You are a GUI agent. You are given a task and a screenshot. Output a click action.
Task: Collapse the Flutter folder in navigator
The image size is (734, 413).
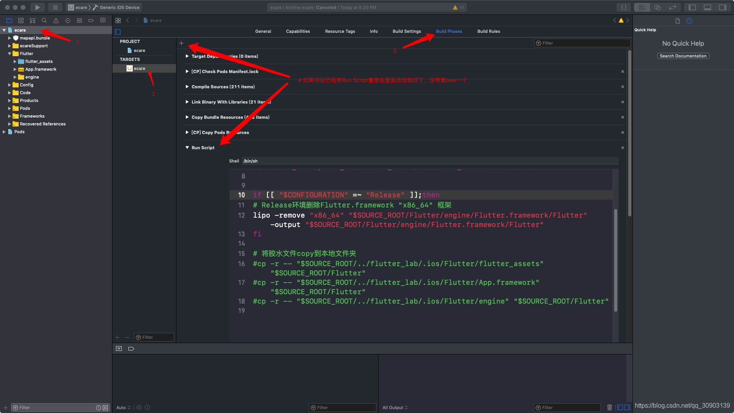9,54
